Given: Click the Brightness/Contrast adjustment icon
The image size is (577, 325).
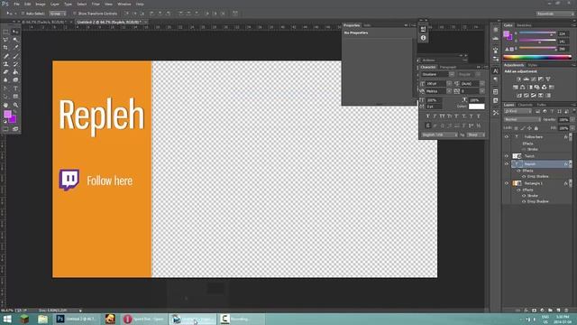Looking at the screenshot, I should [518, 79].
